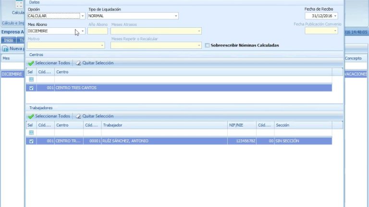Open the Opción dropdown showing CALCULAR
This screenshot has width=369, height=207.
[82, 16]
